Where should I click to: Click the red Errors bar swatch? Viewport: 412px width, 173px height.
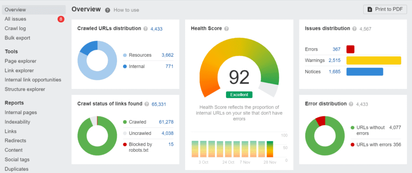pos(350,49)
